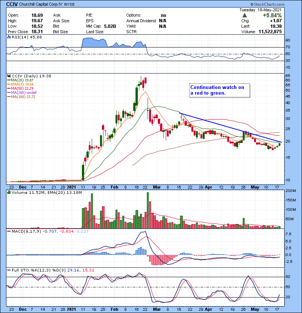Click the MA(50) 22.29 legend entry
Screen dimensions: 302x313
pyautogui.click(x=20, y=88)
